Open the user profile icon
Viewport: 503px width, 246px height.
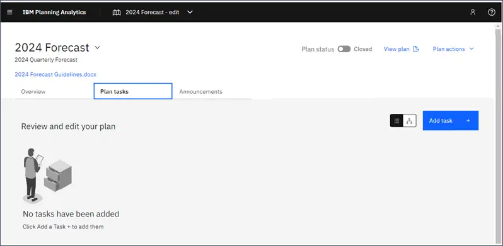(x=473, y=12)
